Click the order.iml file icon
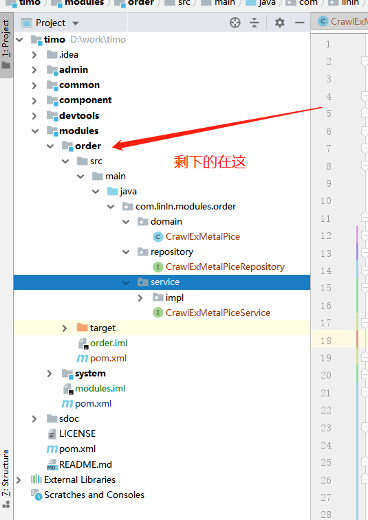Viewport: 368px width, 520px height. 83,343
